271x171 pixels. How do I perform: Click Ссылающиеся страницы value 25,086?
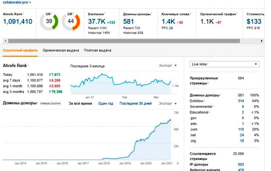click(238, 154)
